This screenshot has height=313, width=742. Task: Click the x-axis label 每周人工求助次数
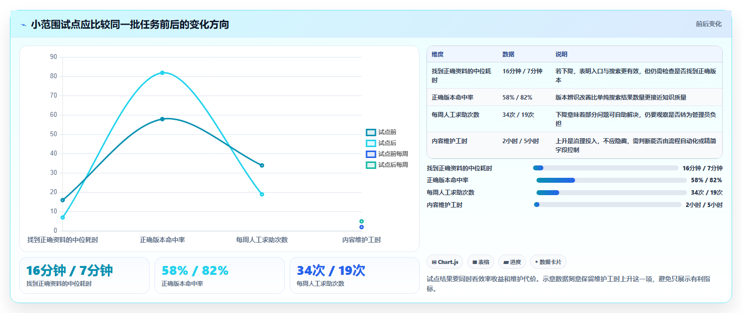tap(262, 240)
